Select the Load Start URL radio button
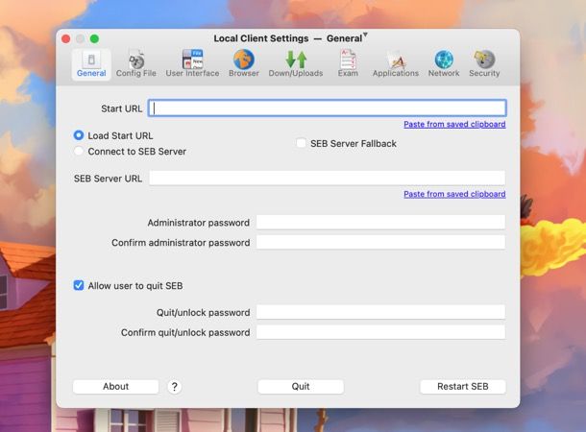Screen dimensions: 586x432 pos(79,135)
